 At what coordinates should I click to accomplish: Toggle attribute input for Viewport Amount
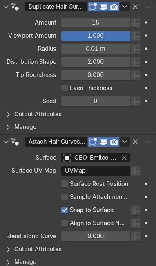(x=136, y=36)
